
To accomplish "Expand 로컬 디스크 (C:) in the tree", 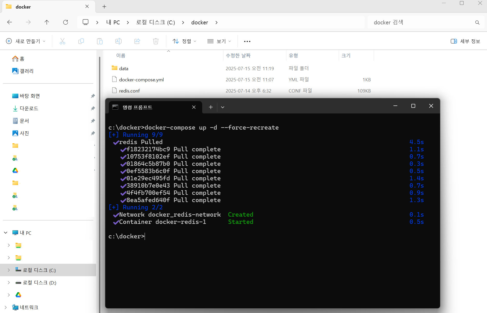I will 9,270.
